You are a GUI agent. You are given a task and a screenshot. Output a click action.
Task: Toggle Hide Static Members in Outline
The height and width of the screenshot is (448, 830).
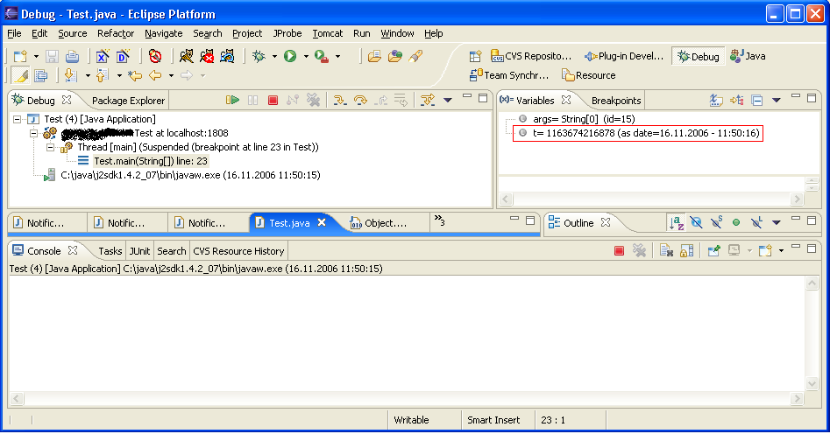pos(716,222)
